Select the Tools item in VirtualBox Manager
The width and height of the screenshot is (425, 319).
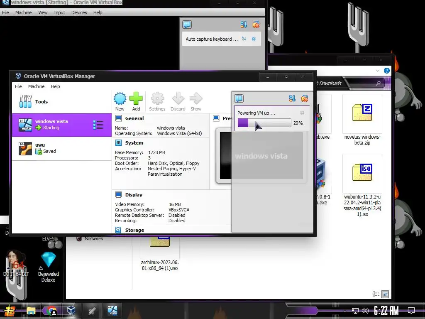(x=62, y=102)
